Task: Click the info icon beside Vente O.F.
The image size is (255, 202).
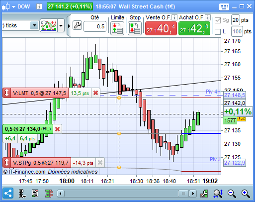Action: [x=174, y=17]
